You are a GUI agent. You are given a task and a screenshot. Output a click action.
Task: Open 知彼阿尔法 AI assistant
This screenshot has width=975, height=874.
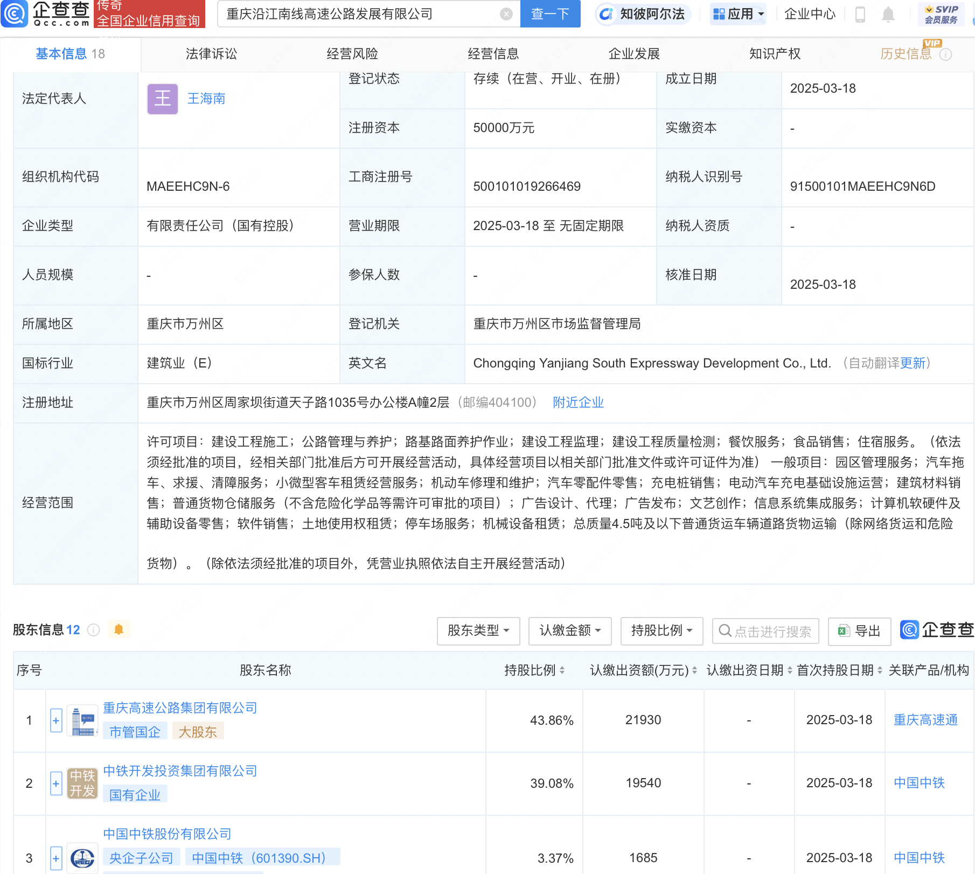coord(643,14)
